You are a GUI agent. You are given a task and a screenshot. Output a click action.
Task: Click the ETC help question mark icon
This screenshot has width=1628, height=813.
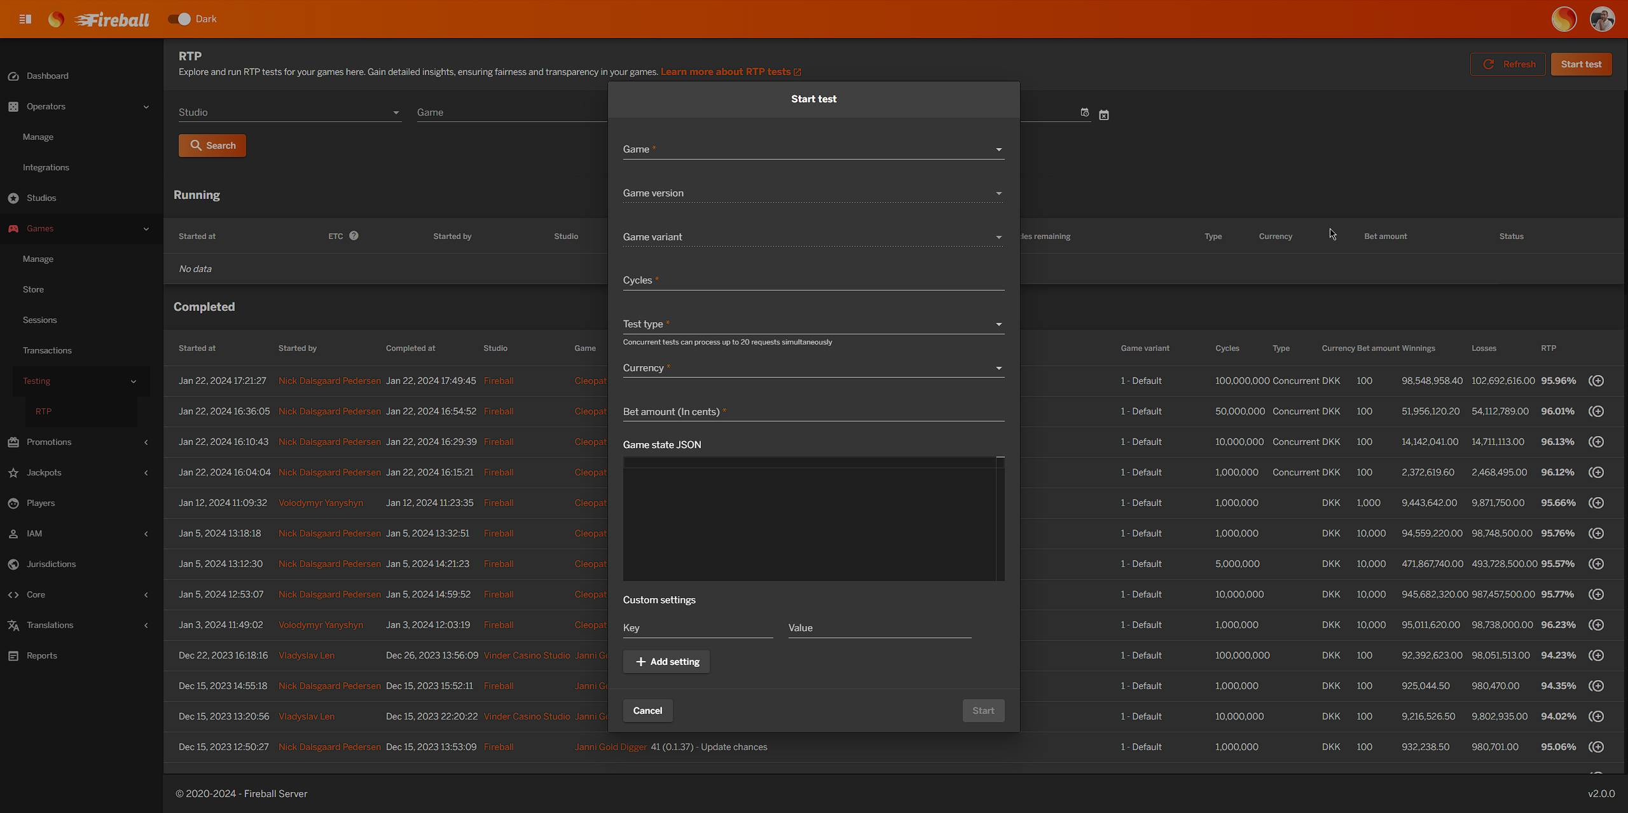click(354, 235)
